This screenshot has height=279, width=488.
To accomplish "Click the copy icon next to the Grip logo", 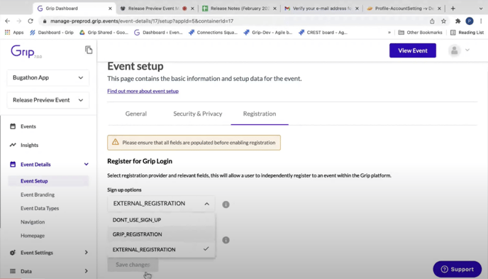I will [x=89, y=50].
